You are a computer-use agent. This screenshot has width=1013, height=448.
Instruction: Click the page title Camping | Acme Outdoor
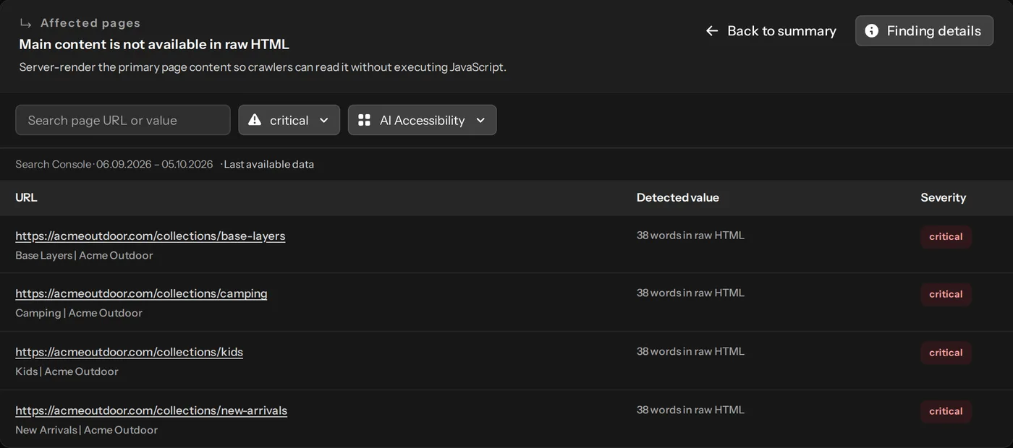tap(79, 313)
